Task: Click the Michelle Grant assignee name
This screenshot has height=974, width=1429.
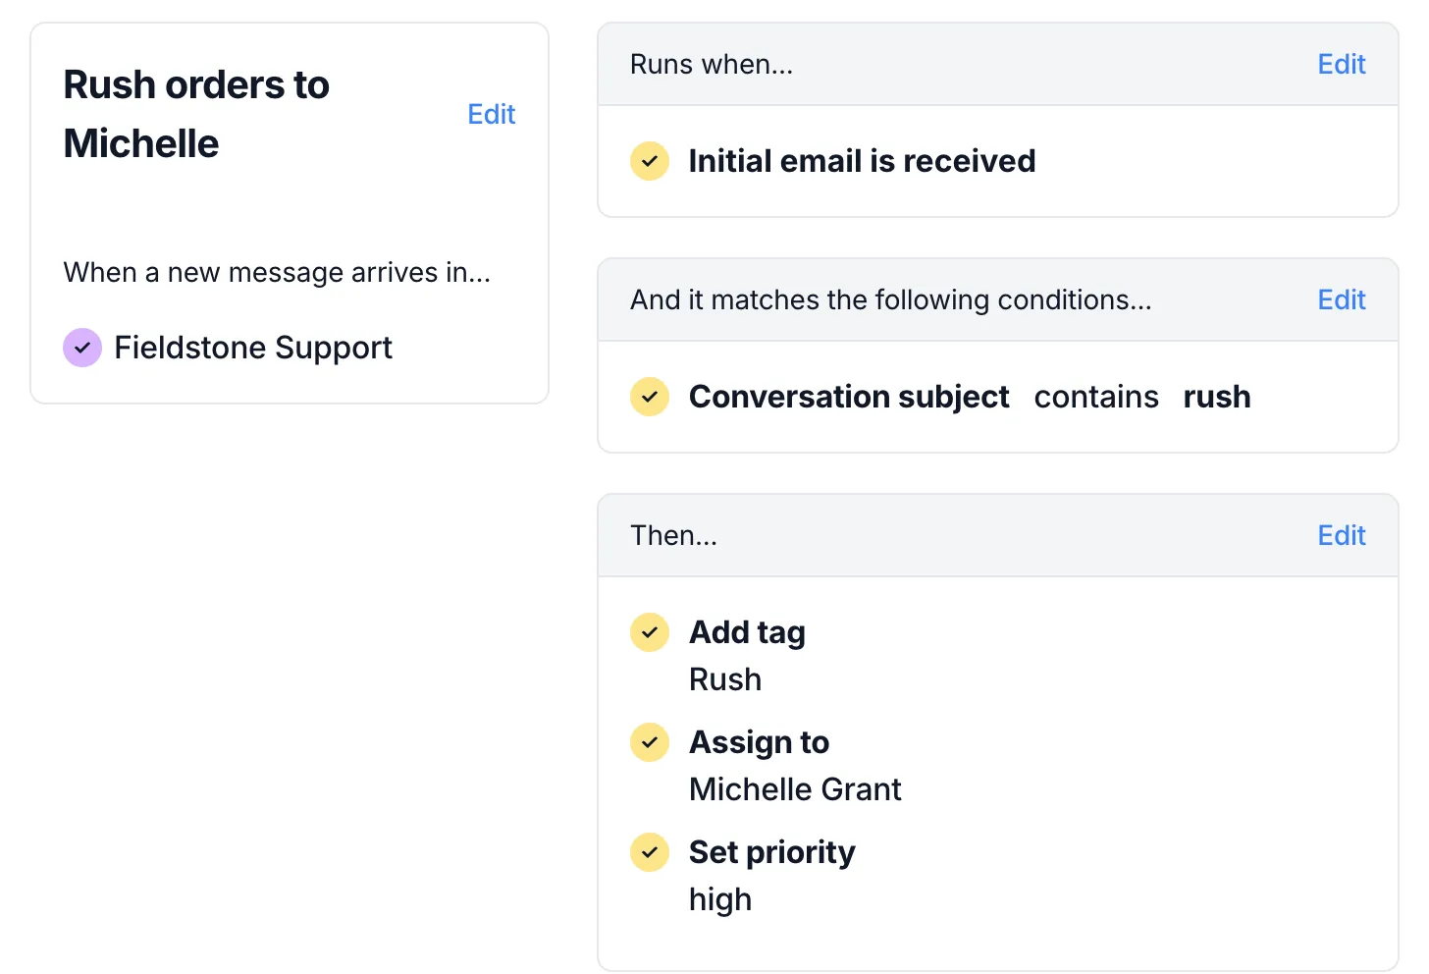Action: (795, 789)
